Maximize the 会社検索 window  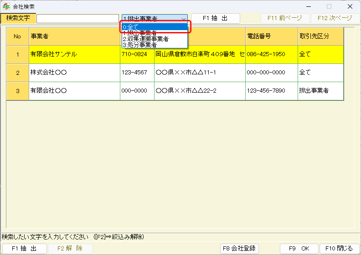click(329, 6)
